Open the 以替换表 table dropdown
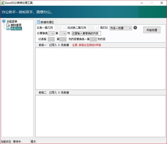The image size is (167, 144). pos(51,33)
